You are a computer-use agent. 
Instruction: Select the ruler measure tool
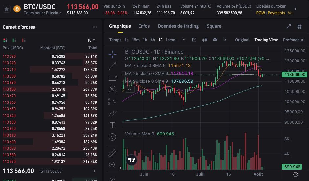(112, 153)
